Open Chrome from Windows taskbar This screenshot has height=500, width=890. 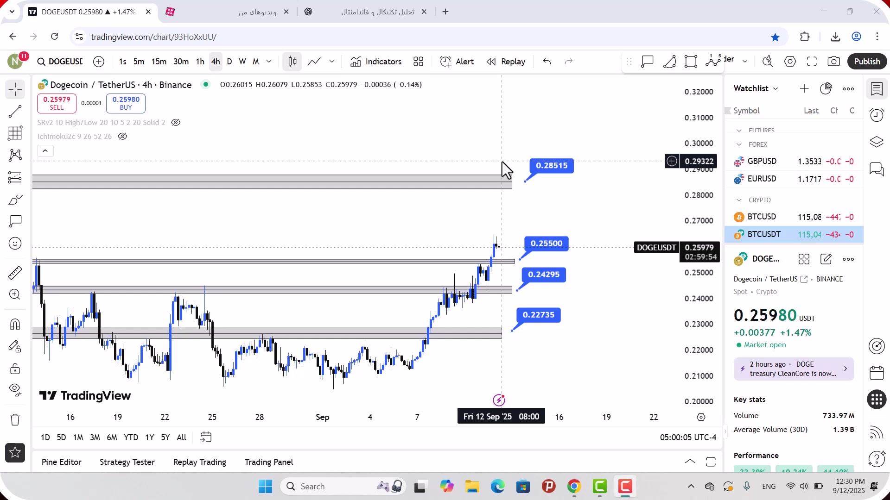pos(574,487)
